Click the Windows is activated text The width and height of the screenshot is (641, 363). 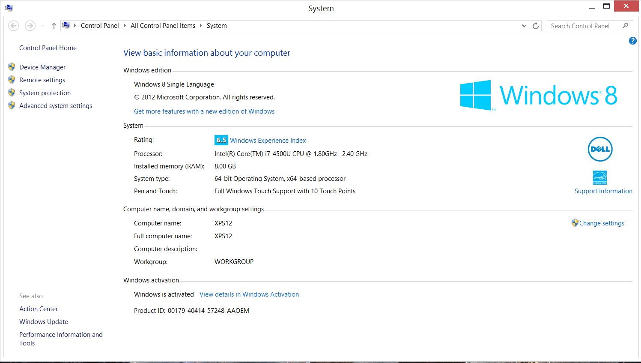point(164,294)
